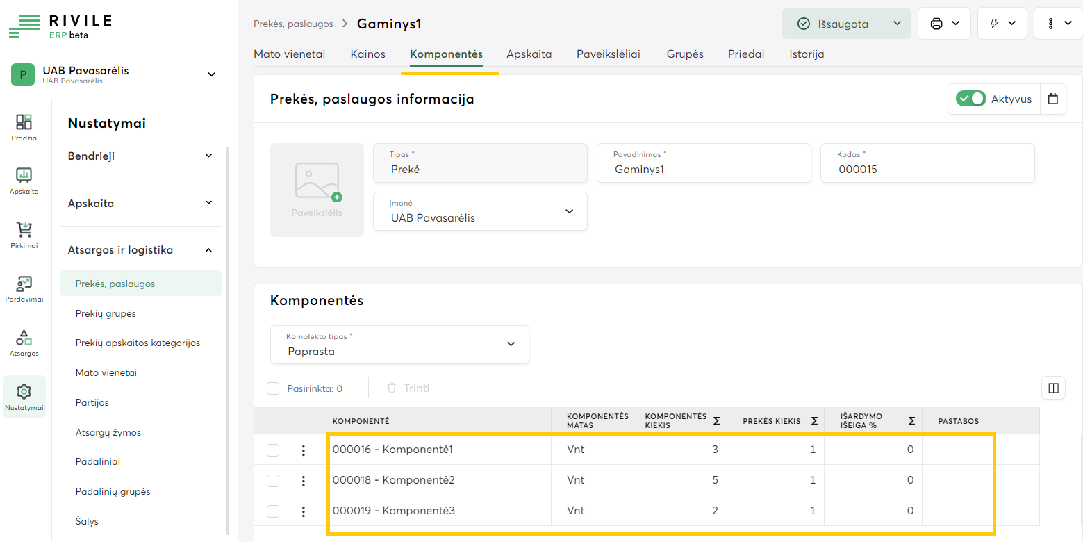Open column layout settings icon

(x=1053, y=388)
